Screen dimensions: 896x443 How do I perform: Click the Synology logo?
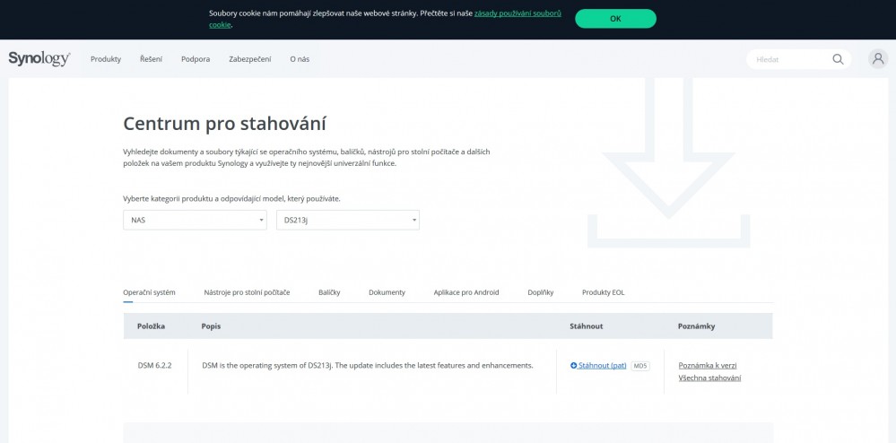39,58
